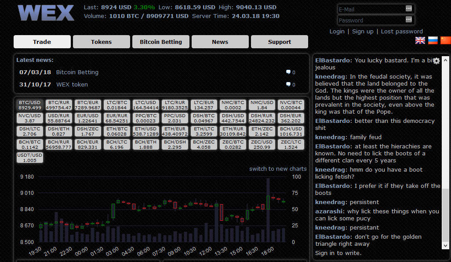Switch language to Russian flag

[x=433, y=40]
